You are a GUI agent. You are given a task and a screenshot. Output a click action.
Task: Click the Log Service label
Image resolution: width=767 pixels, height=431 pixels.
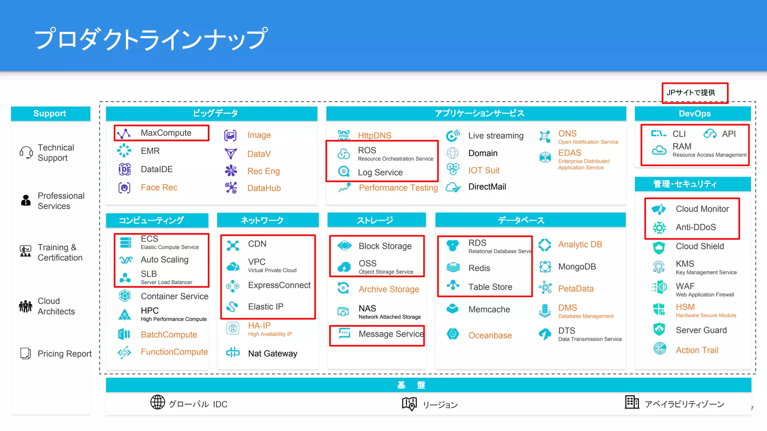(380, 172)
